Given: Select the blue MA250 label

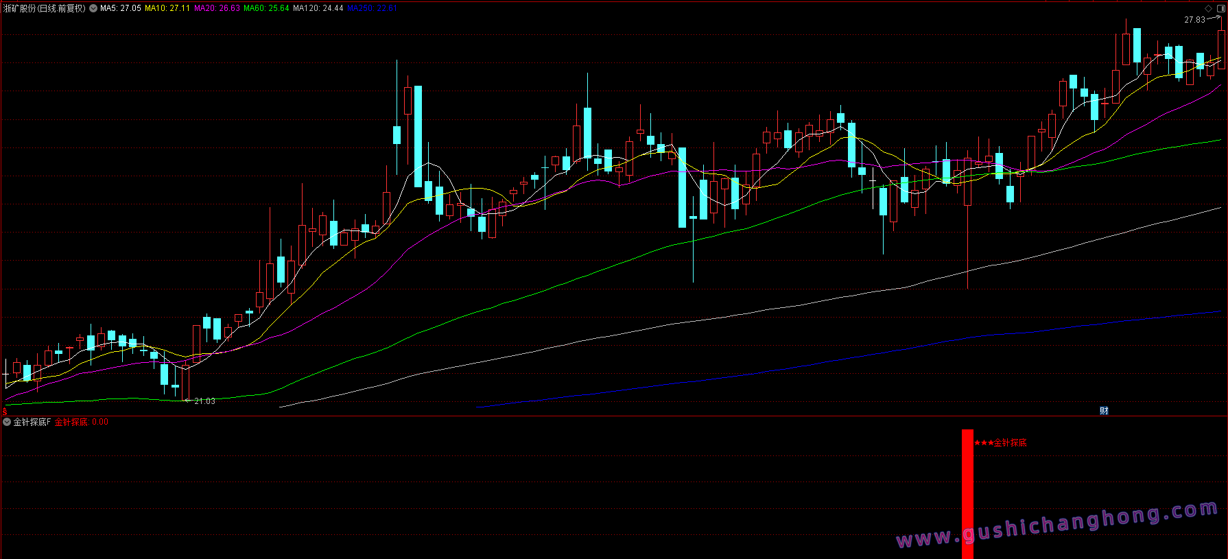Looking at the screenshot, I should click(372, 9).
